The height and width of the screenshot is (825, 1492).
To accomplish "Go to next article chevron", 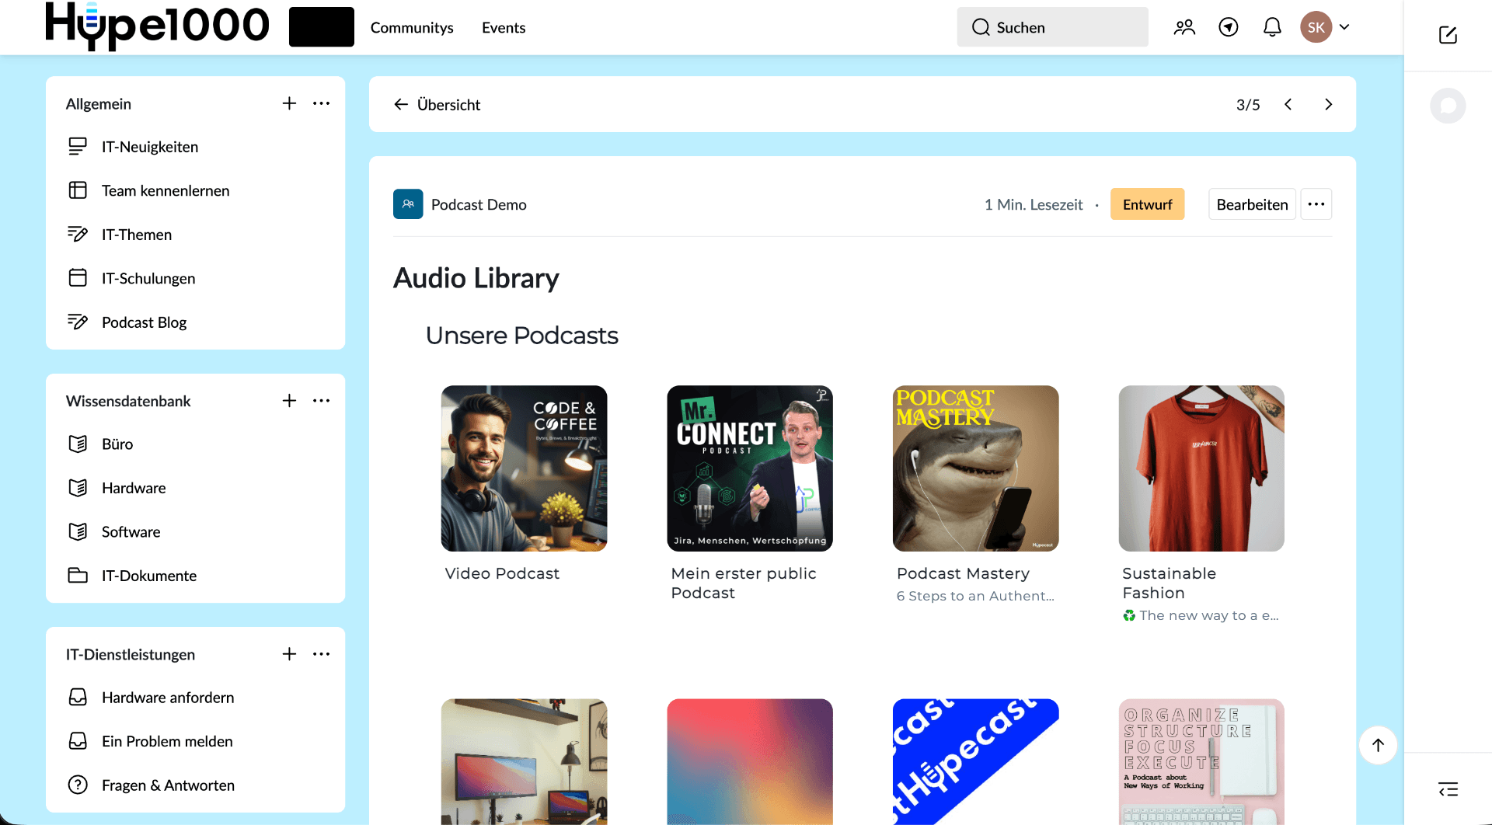I will (x=1328, y=104).
